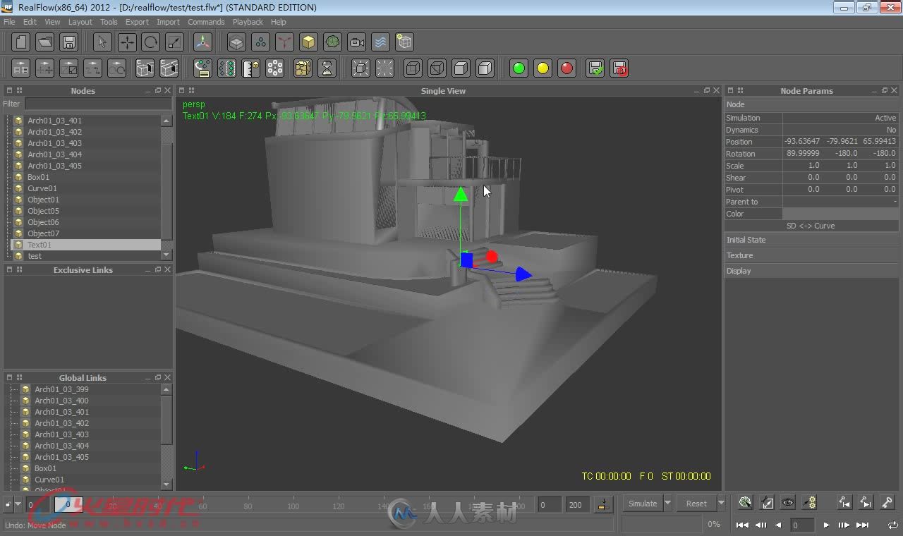Viewport: 903px width, 536px height.
Task: Add a camera node
Action: [357, 42]
